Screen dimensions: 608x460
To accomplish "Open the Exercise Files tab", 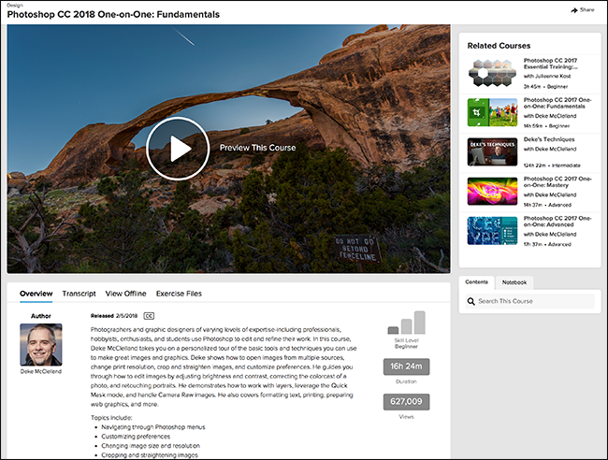I will [x=180, y=294].
